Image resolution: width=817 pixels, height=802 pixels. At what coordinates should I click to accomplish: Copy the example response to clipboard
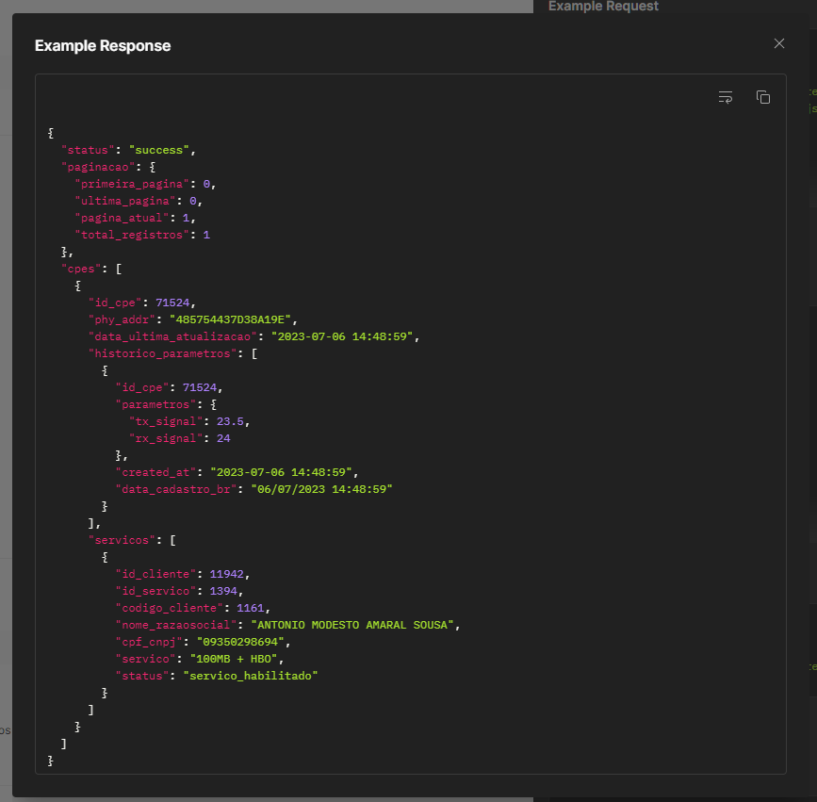(763, 97)
